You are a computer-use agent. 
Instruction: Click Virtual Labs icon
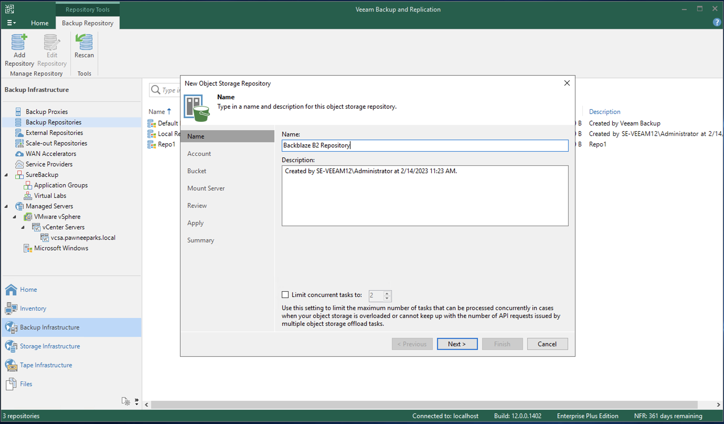click(28, 196)
